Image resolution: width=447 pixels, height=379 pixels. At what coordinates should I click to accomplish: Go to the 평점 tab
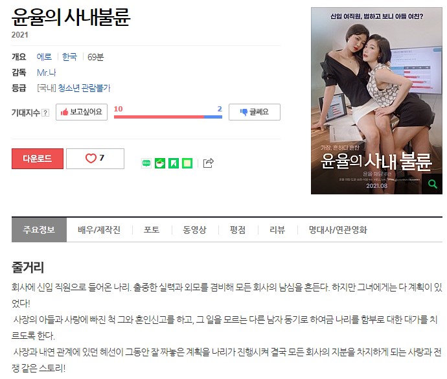[238, 230]
